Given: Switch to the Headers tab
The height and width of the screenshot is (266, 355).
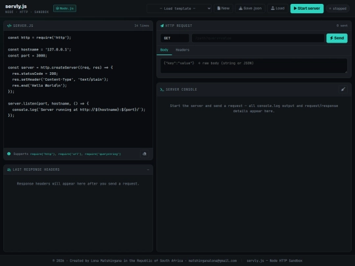Looking at the screenshot, I should [183, 50].
